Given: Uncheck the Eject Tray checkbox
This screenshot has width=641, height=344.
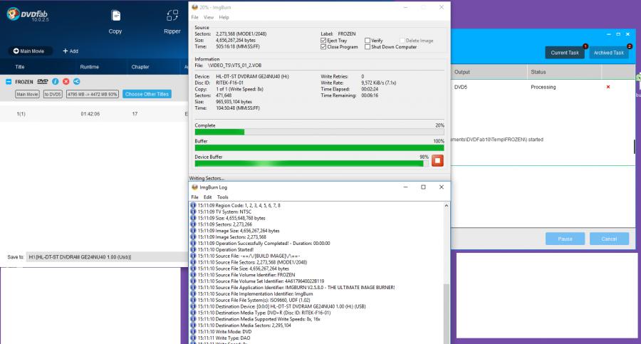Looking at the screenshot, I should click(x=324, y=41).
